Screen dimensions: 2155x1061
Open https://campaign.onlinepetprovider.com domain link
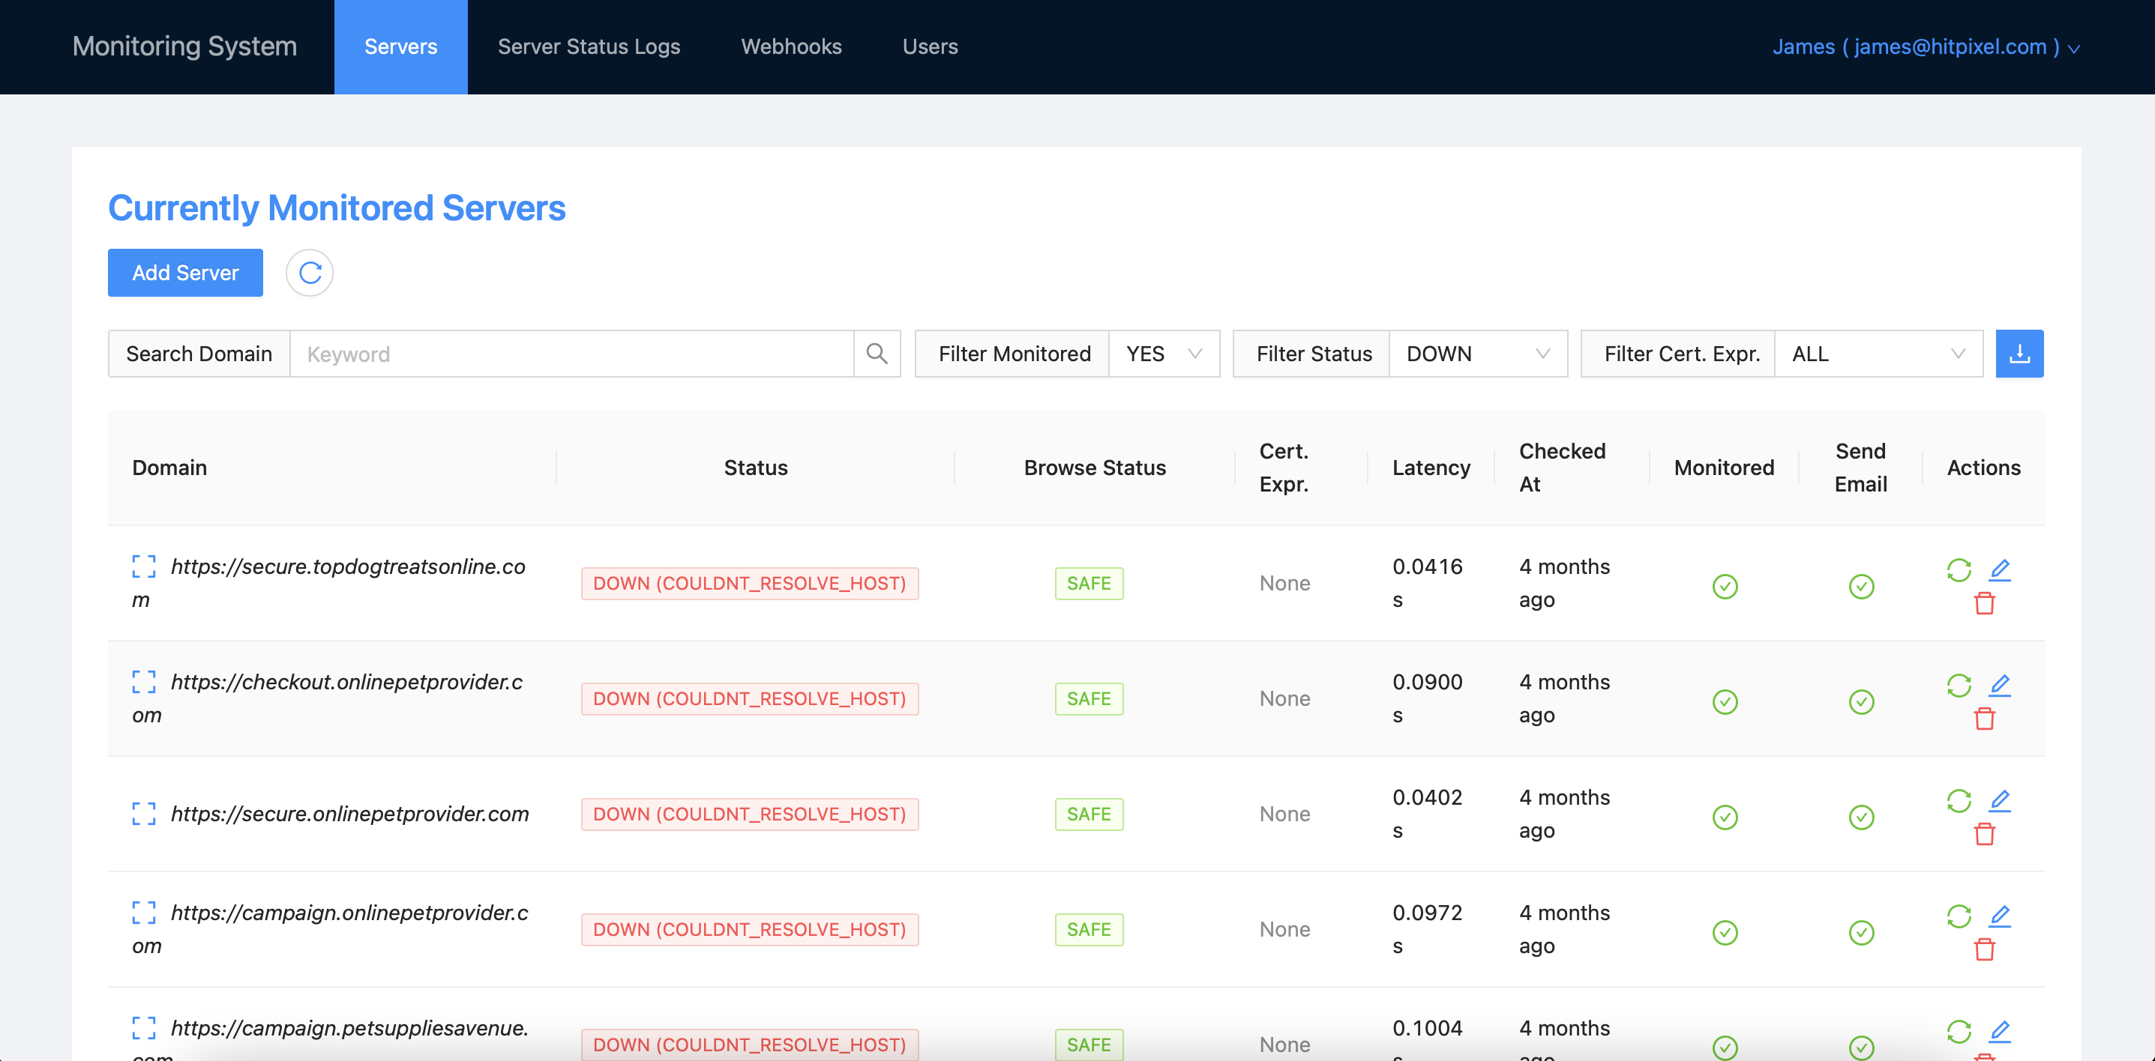tap(331, 929)
